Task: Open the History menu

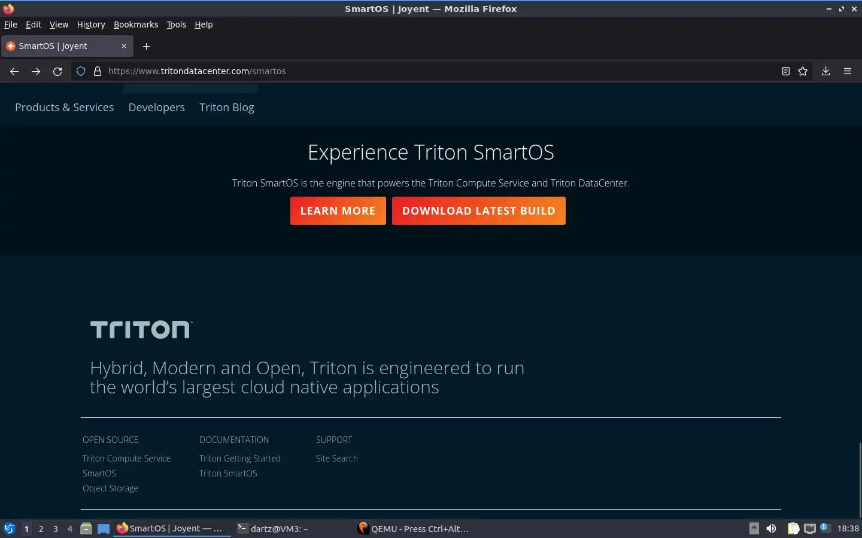Action: click(x=91, y=25)
